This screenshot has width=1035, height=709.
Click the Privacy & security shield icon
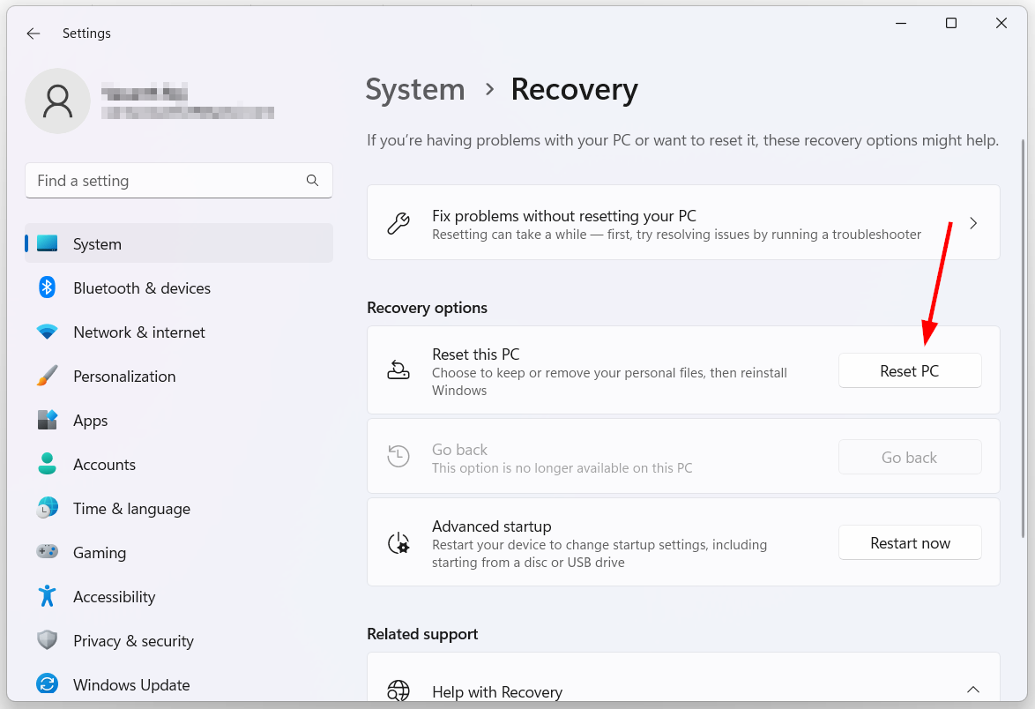pos(47,640)
